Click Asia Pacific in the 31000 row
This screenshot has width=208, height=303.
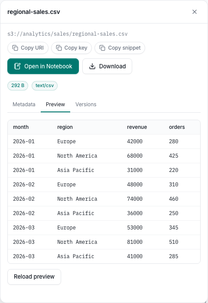tap(76, 170)
